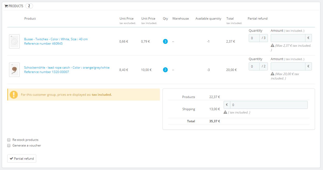This screenshot has width=323, height=170.
Task: Click euro suffix of Busse refund amount field
Action: pos(309,38)
